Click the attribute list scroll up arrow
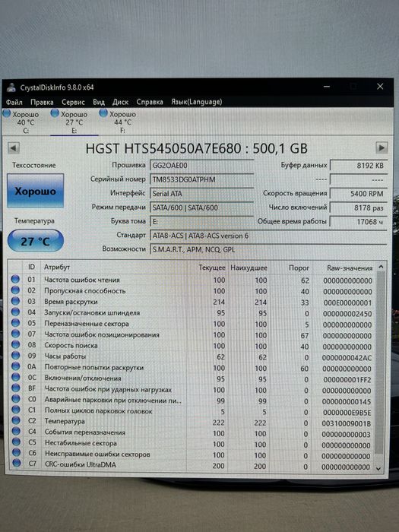This screenshot has height=532, width=399. (x=381, y=267)
